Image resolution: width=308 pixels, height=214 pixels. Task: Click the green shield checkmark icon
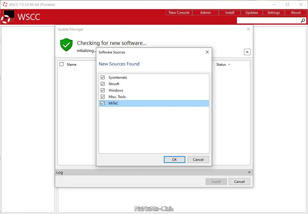tap(66, 45)
